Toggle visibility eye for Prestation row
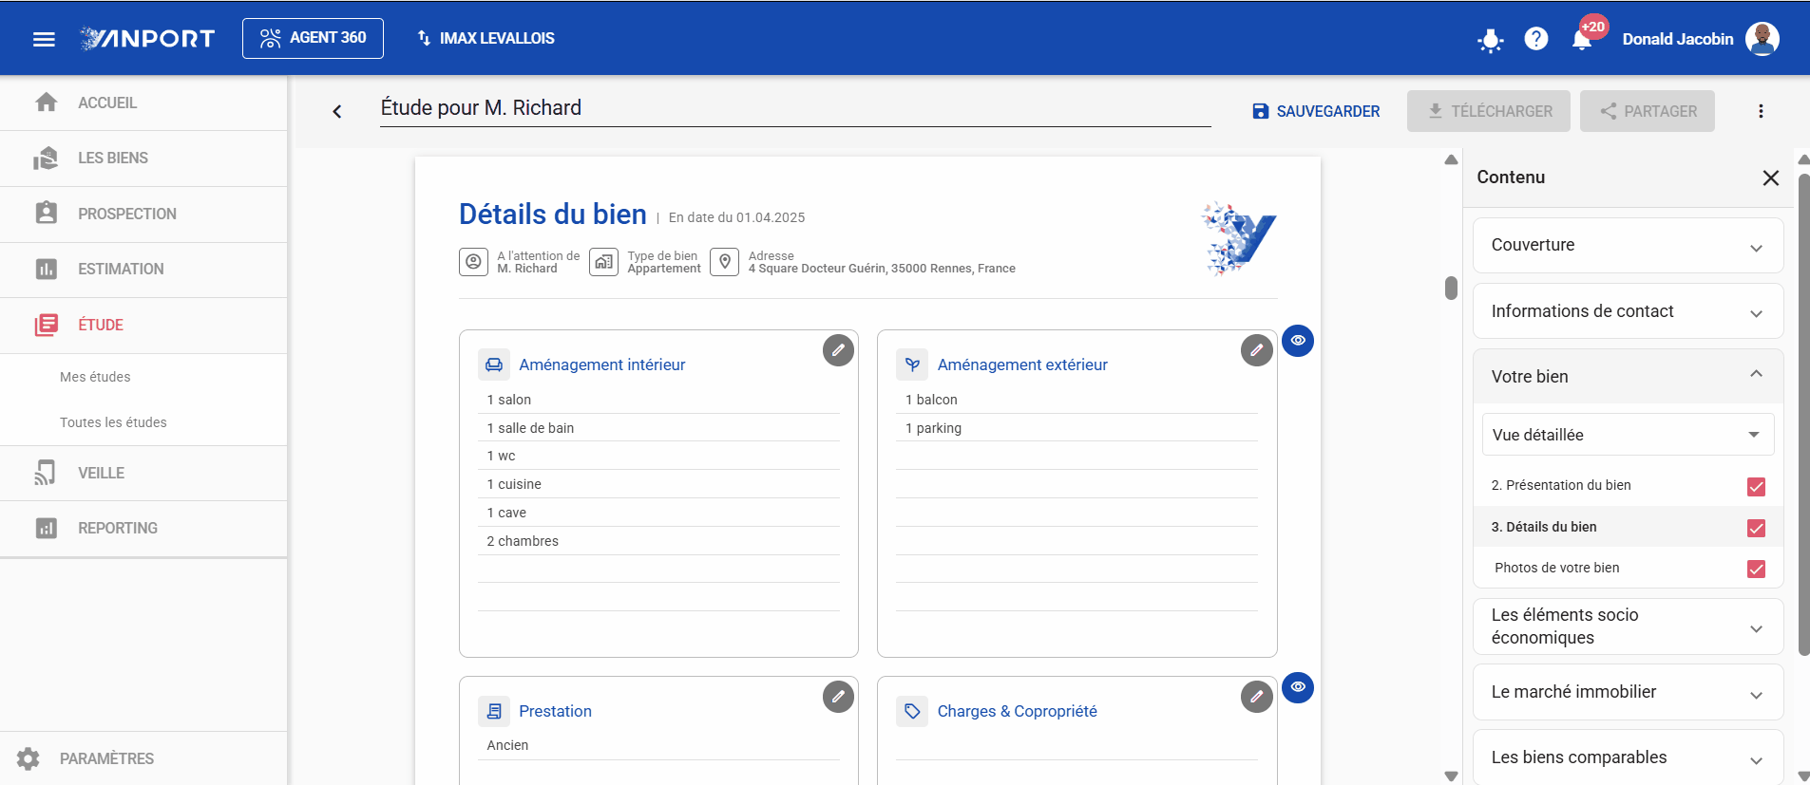The height and width of the screenshot is (785, 1810). coord(1298,687)
